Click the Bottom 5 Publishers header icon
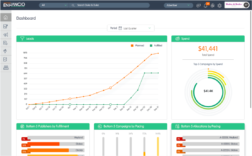This screenshot has height=156, width=252. tap(22, 126)
